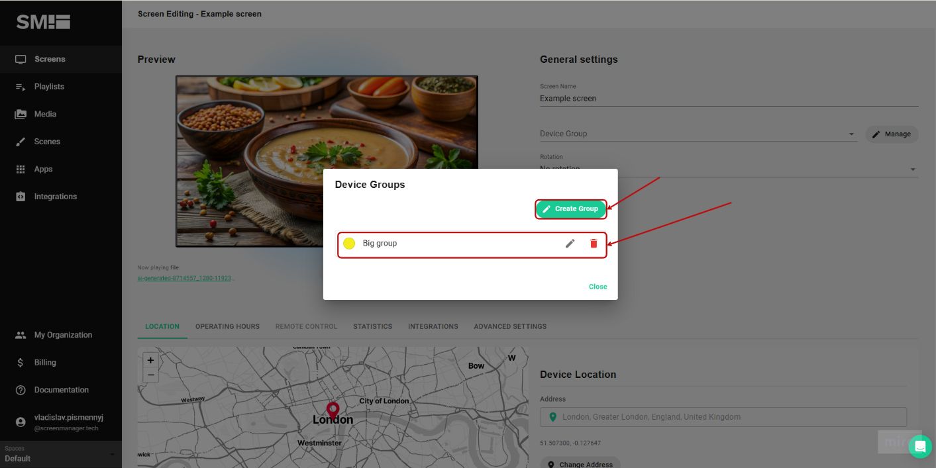Click the coordinates 51.507300 text
936x468 pixels.
pyautogui.click(x=570, y=443)
